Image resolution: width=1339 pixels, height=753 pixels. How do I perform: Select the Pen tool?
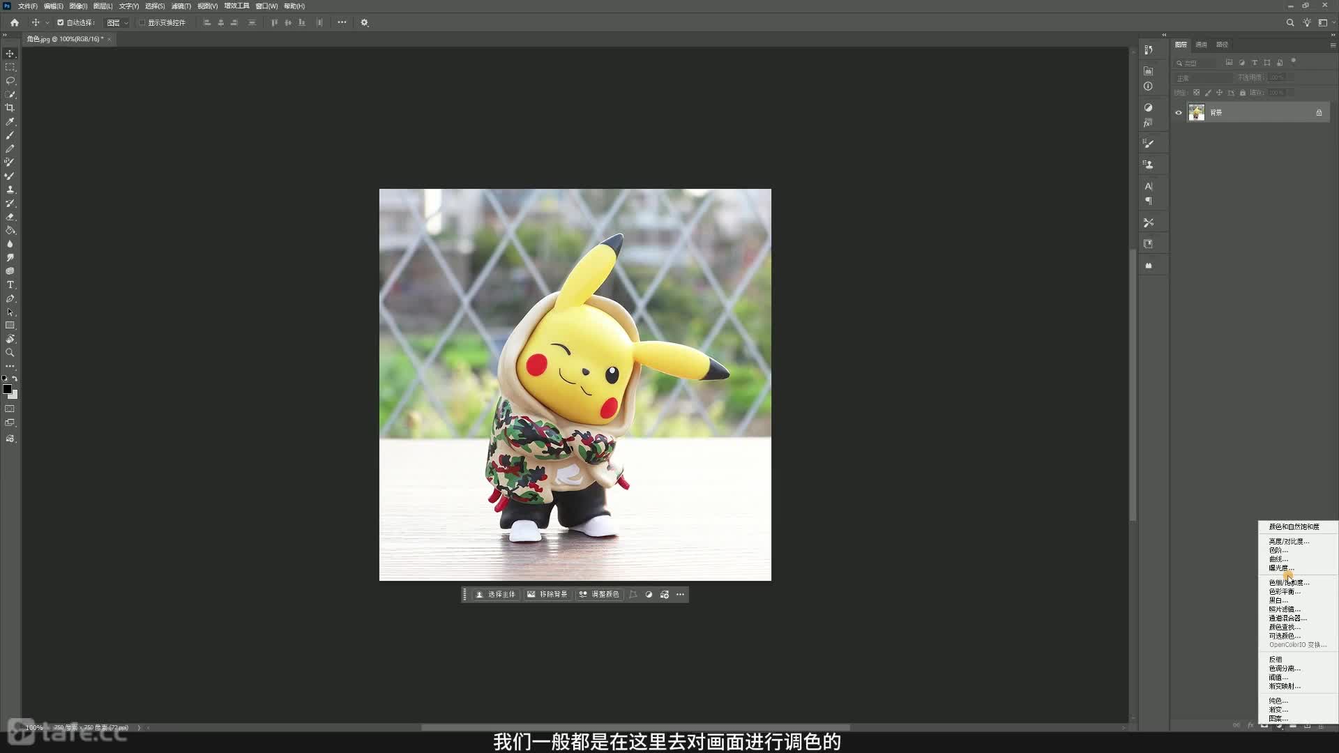pyautogui.click(x=10, y=298)
